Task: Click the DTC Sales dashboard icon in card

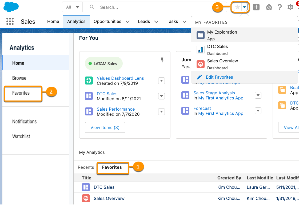Action: pos(89,96)
